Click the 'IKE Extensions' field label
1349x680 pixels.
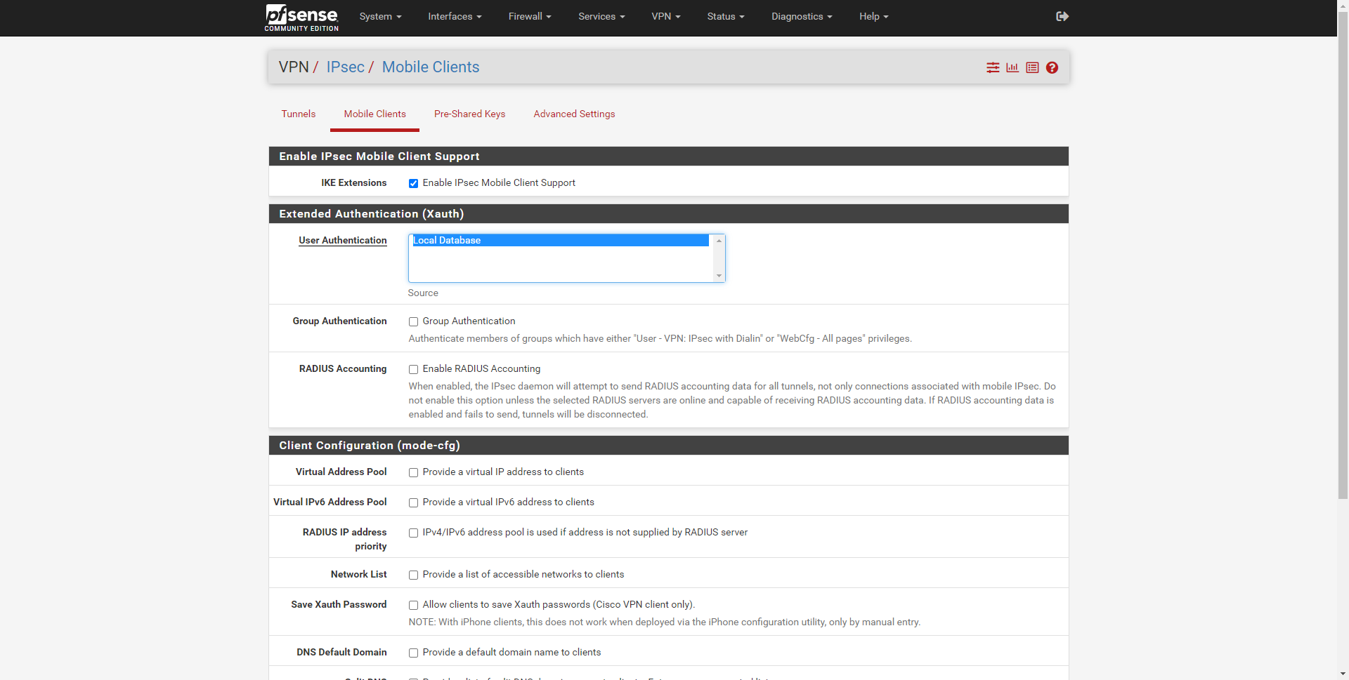coord(354,183)
